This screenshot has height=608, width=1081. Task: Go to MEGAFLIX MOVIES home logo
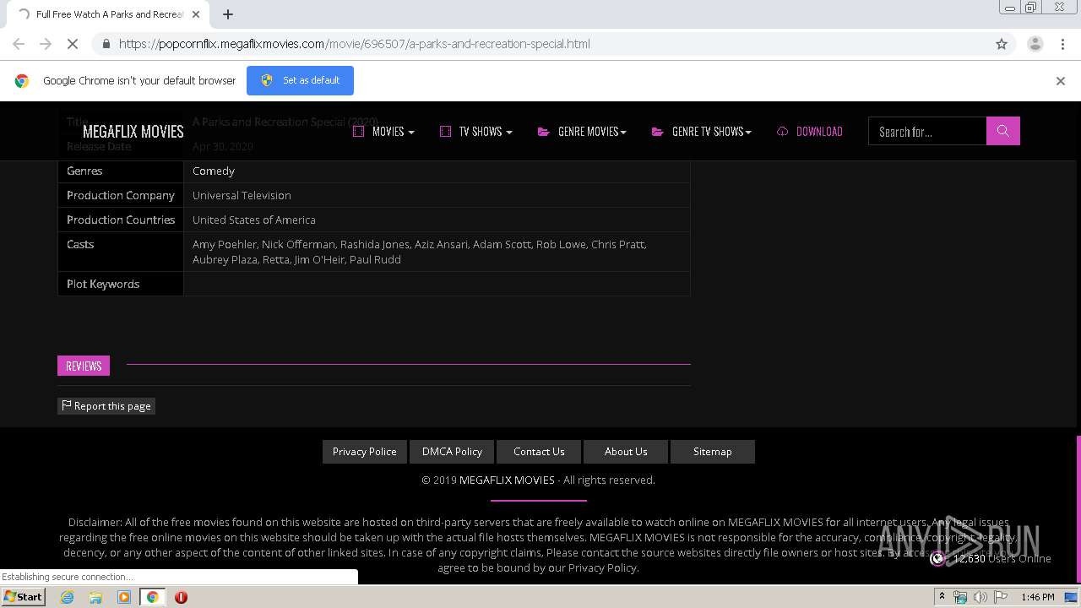[x=133, y=131]
